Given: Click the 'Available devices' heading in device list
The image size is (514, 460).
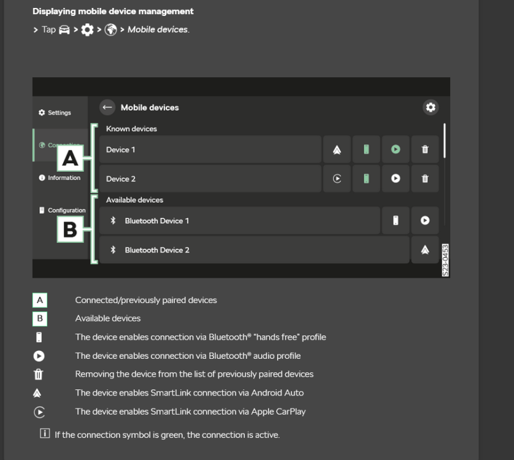Looking at the screenshot, I should point(134,200).
